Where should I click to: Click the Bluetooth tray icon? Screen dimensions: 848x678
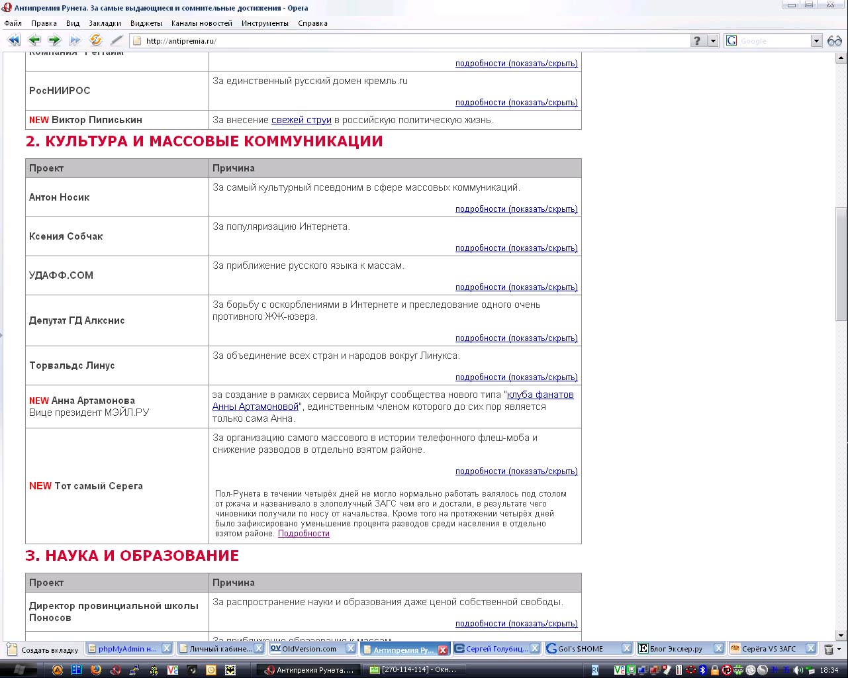703,670
